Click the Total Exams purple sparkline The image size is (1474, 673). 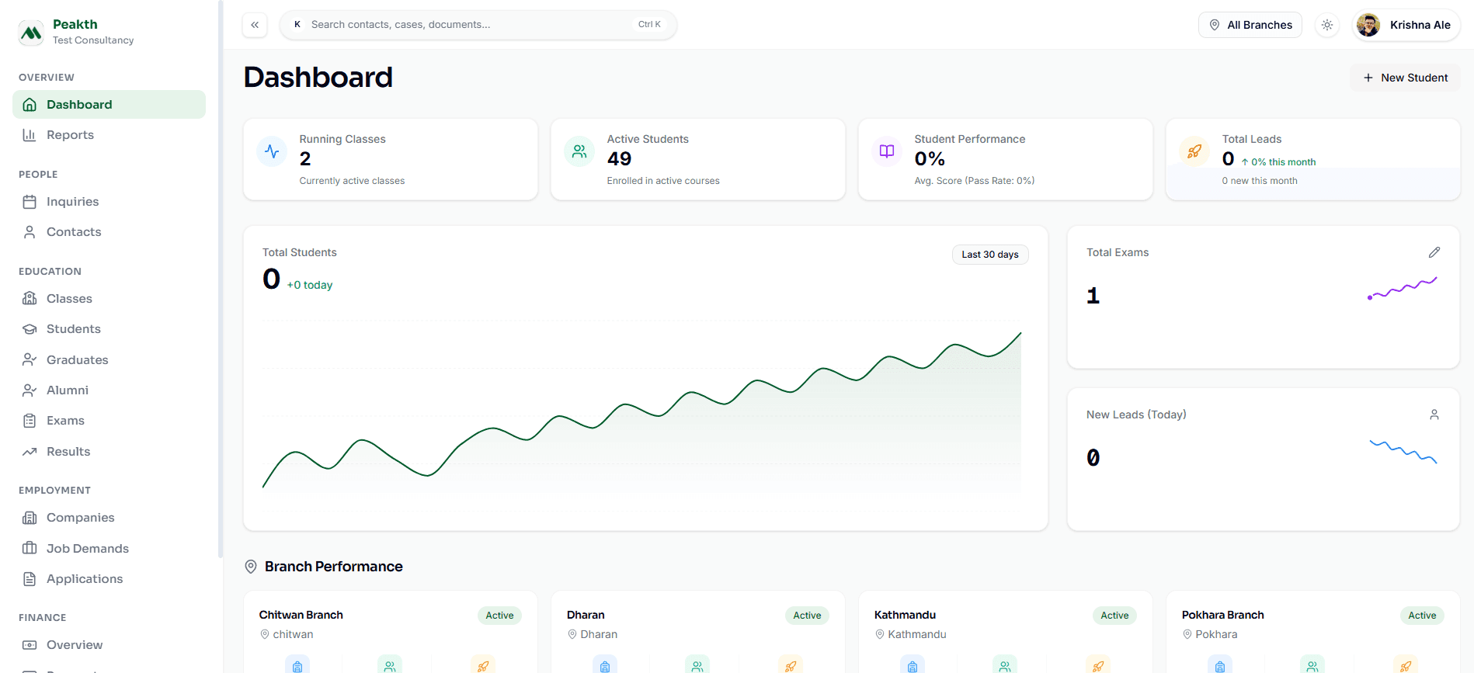point(1403,288)
